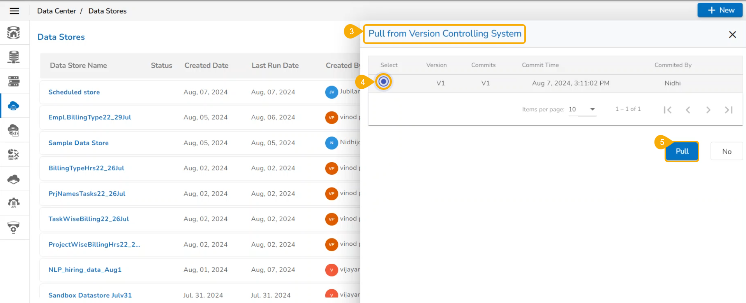Click Scheduled store created date Aug, 07, 2024

pyautogui.click(x=205, y=92)
